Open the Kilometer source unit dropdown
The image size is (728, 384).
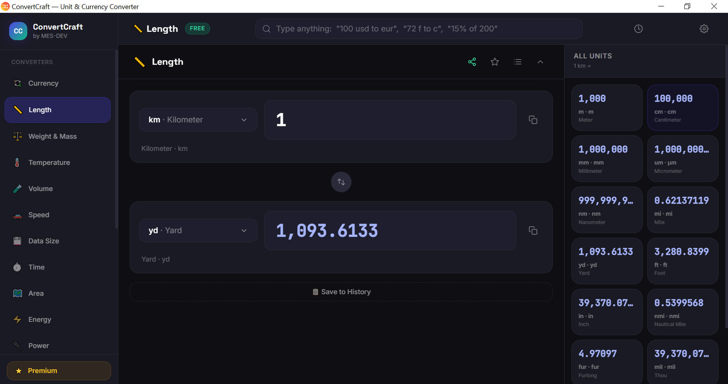coord(198,120)
